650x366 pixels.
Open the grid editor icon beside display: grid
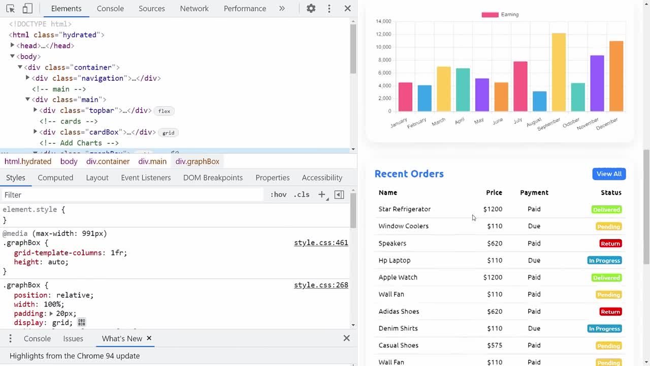[x=81, y=323]
